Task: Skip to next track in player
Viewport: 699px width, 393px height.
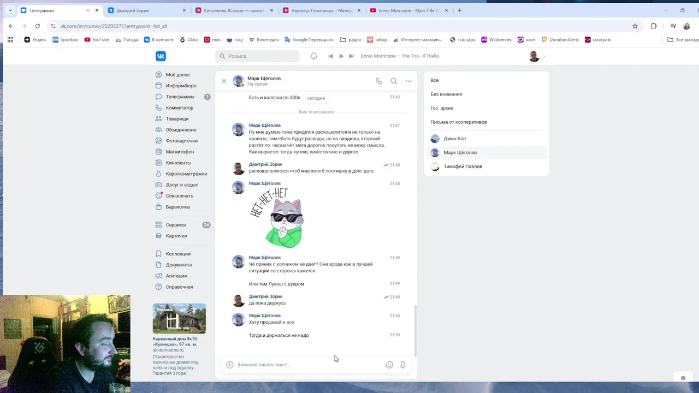Action: 351,56
